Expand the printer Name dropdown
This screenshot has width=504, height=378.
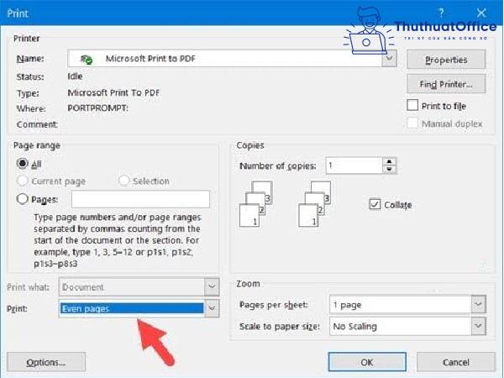click(x=389, y=59)
